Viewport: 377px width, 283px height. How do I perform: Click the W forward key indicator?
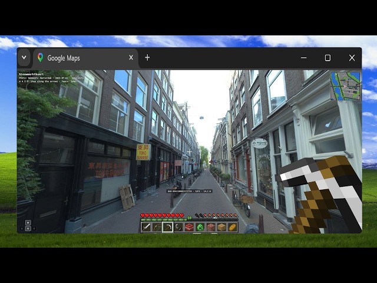pyautogui.click(x=28, y=223)
